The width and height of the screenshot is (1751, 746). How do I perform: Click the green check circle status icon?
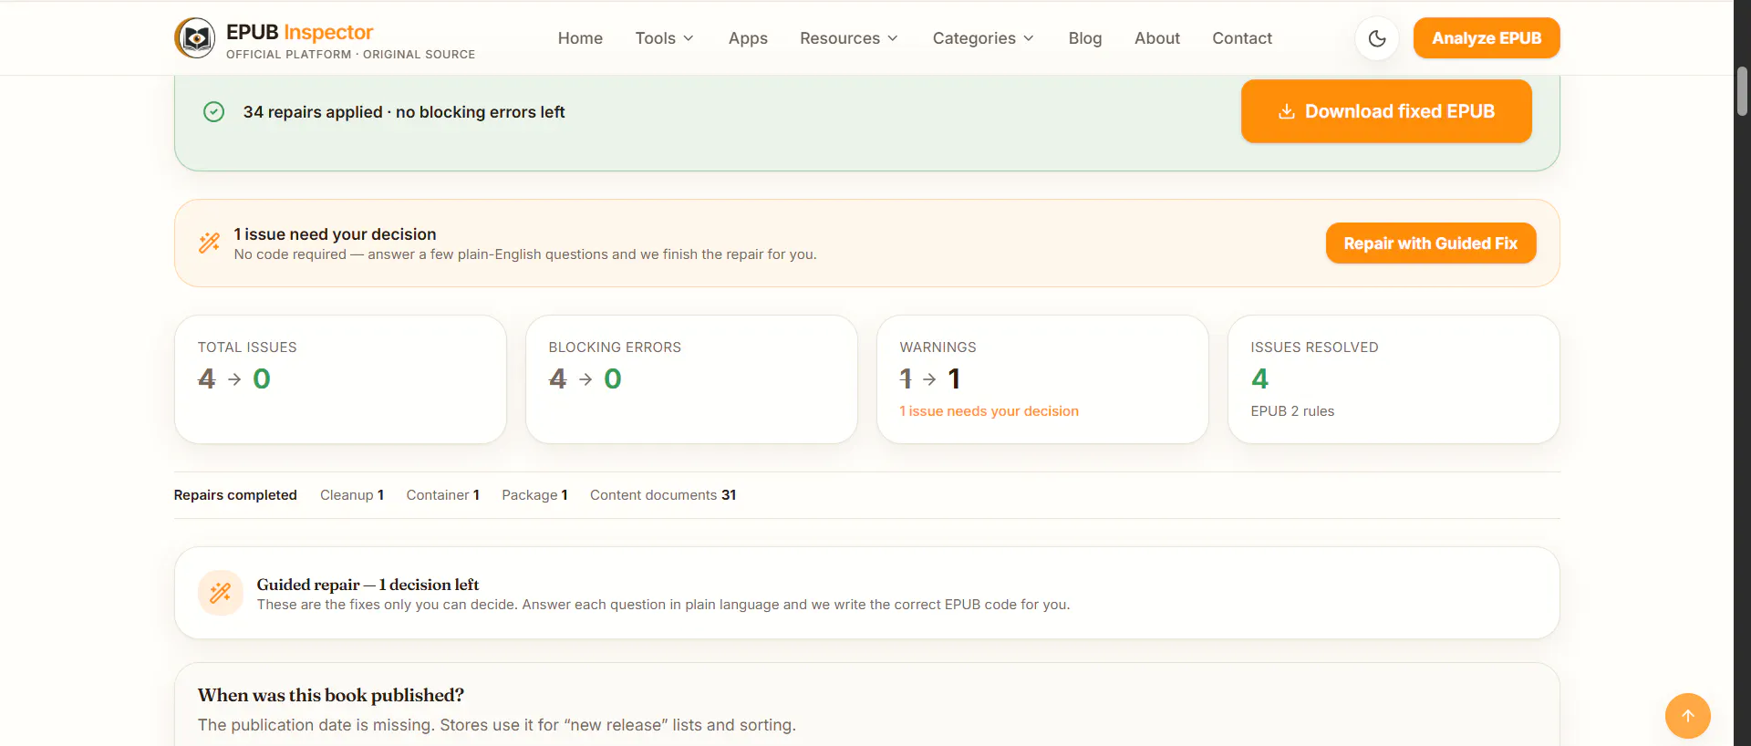(x=213, y=112)
